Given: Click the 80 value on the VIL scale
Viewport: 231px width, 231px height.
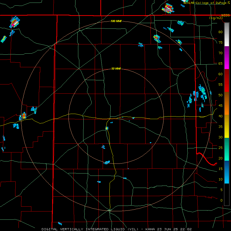Looking at the screenshot, I should tap(220, 32).
